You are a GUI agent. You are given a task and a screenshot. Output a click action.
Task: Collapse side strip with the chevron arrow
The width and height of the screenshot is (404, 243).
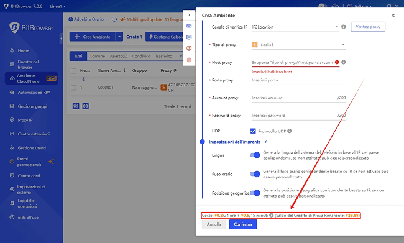pyautogui.click(x=189, y=15)
